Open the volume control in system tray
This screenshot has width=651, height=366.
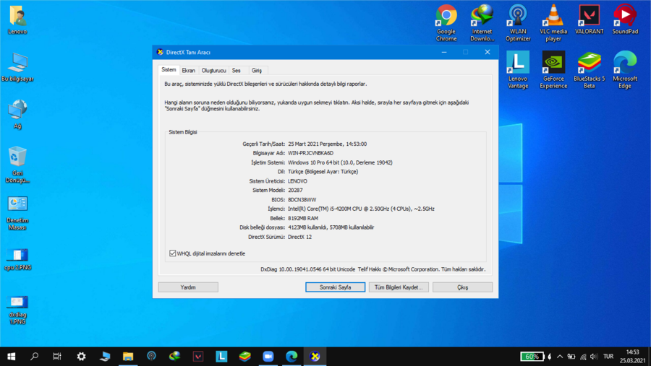(x=594, y=357)
